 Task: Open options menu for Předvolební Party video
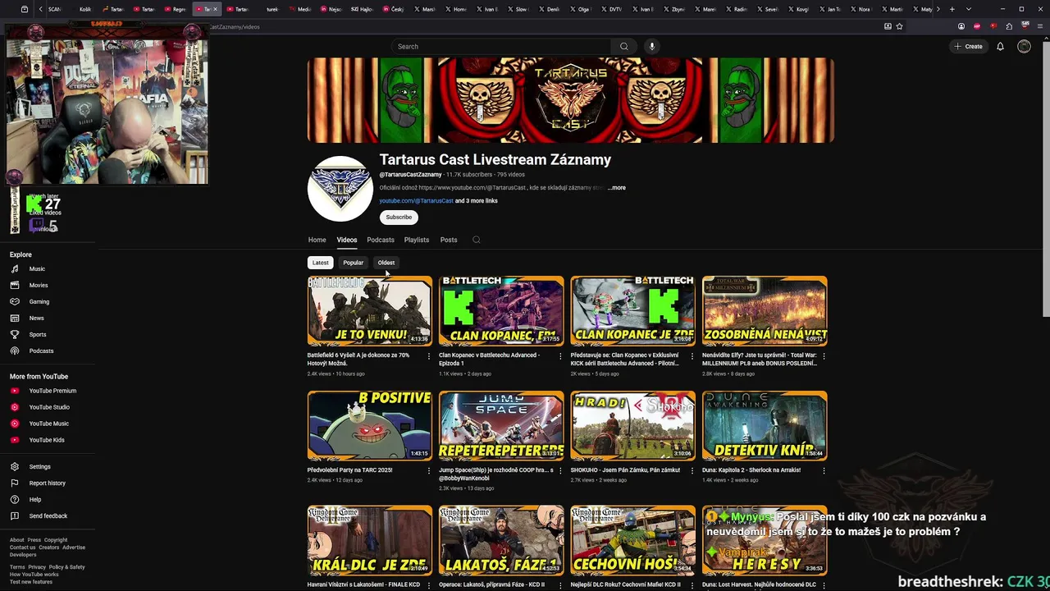click(x=429, y=471)
